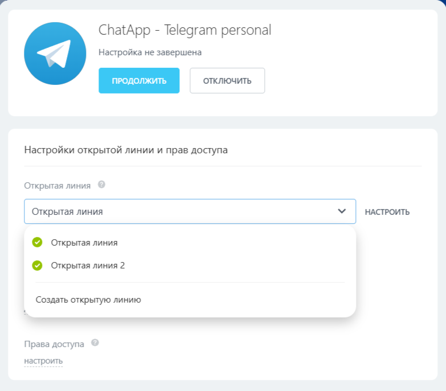
Task: Click green checkmark icon of Открытая линия 2
Action: pos(38,265)
